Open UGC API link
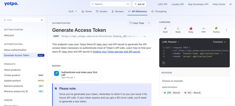 (x=163, y=4)
